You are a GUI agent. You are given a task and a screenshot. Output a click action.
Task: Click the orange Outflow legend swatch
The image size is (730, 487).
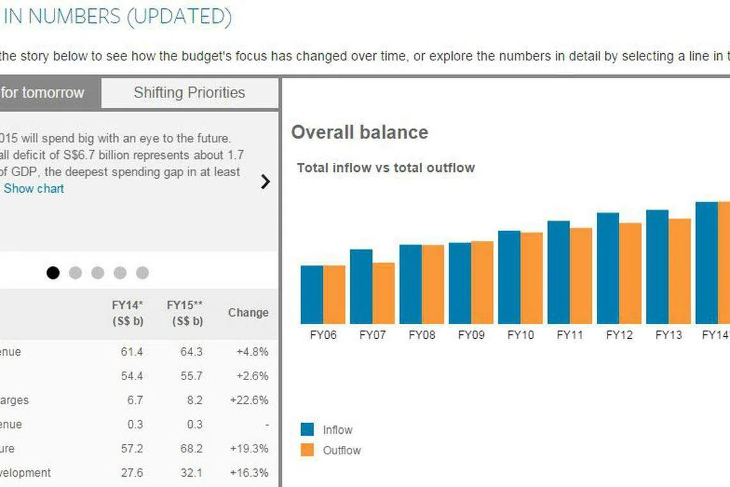(x=307, y=450)
